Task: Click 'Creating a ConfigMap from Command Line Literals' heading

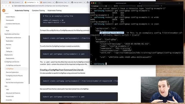Action: (x=62, y=70)
